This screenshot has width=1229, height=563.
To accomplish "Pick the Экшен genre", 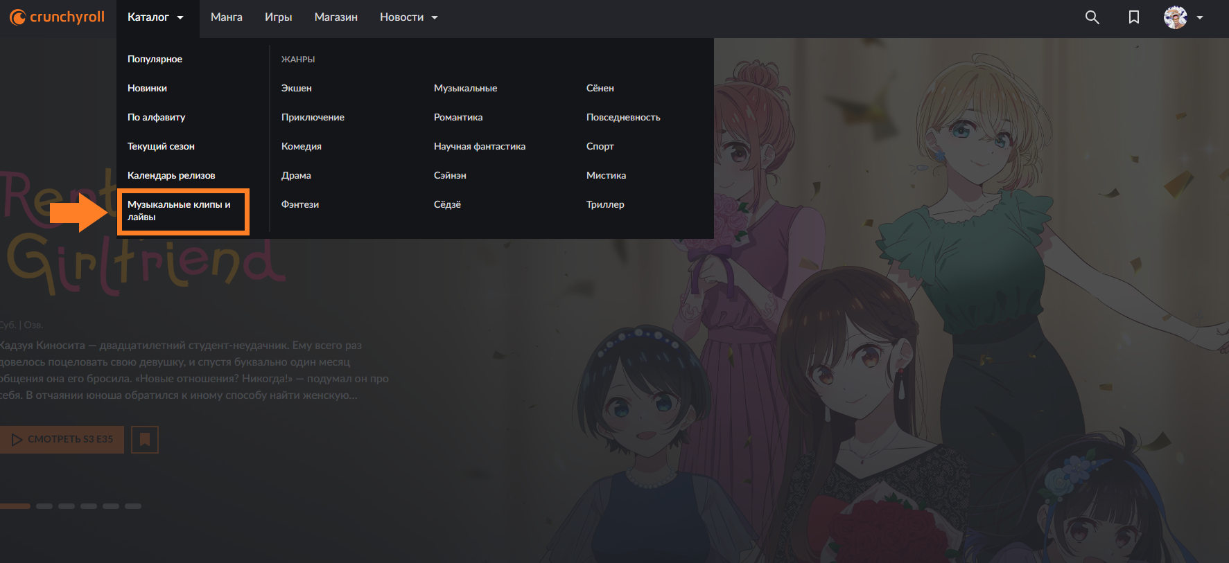I will (297, 88).
